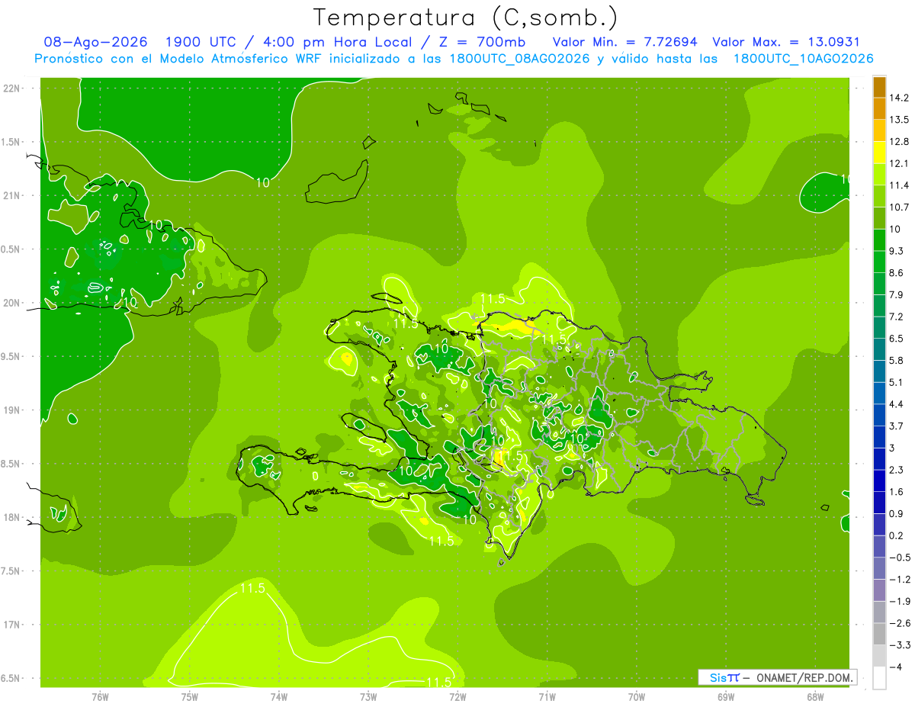Click the "8.6" colorbar value
Image resolution: width=915 pixels, height=707 pixels.
tap(896, 273)
